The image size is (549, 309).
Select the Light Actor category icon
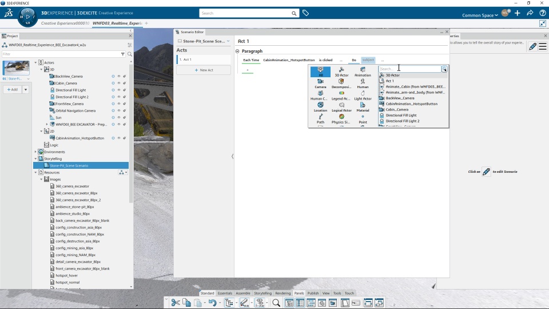point(363,93)
